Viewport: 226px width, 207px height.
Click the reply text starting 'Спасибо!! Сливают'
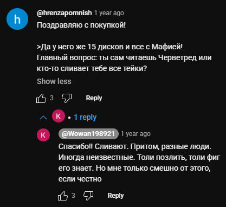click(139, 163)
